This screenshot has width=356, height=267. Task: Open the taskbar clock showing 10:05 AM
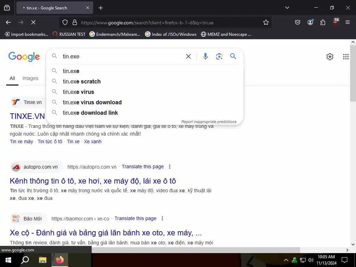[x=326, y=260]
